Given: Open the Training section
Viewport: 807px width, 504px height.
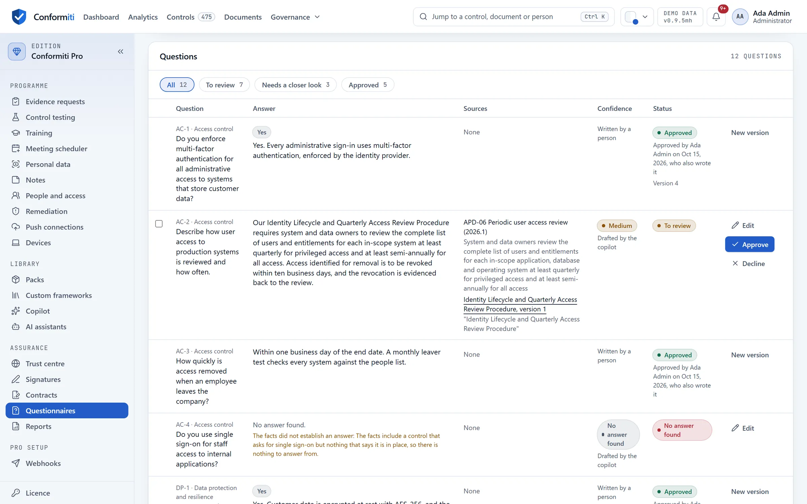Looking at the screenshot, I should [67, 133].
